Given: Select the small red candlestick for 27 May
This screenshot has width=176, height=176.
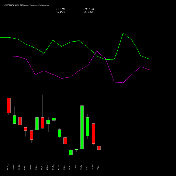Looking at the screenshot, I should [26, 129].
